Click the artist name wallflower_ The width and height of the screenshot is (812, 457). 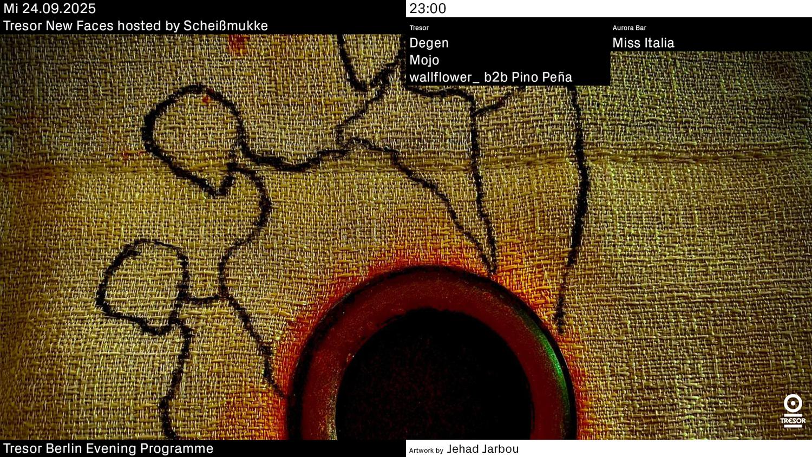tap(444, 77)
